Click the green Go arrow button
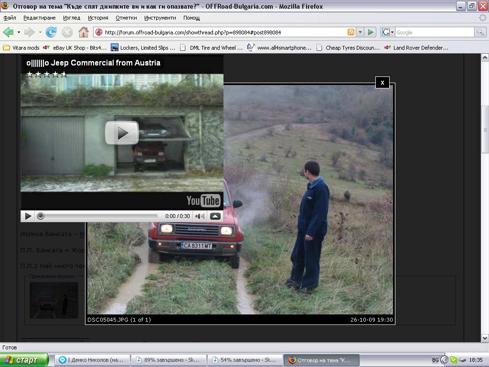 371,32
